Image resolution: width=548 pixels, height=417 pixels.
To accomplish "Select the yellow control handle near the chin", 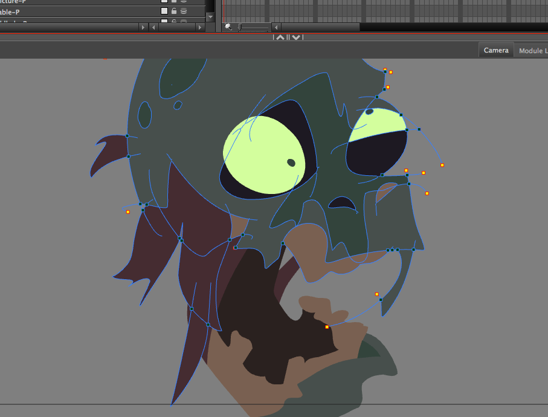I will pyautogui.click(x=327, y=327).
